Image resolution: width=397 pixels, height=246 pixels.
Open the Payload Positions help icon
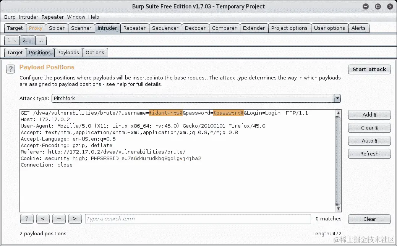10,69
